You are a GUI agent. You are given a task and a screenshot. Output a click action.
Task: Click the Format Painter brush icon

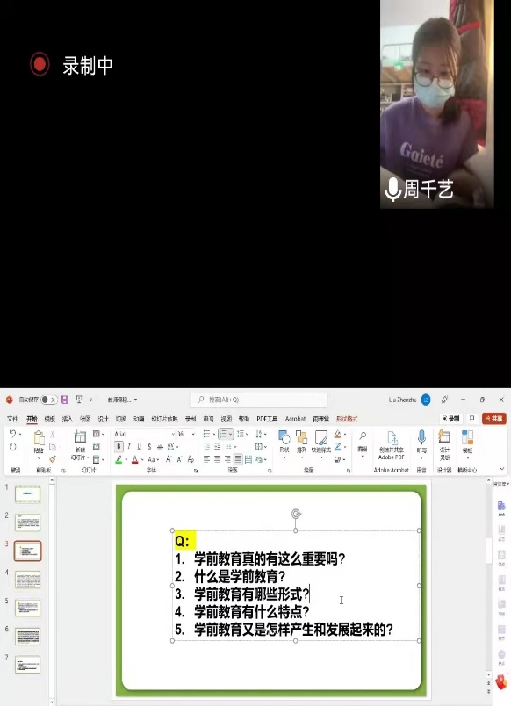[53, 458]
